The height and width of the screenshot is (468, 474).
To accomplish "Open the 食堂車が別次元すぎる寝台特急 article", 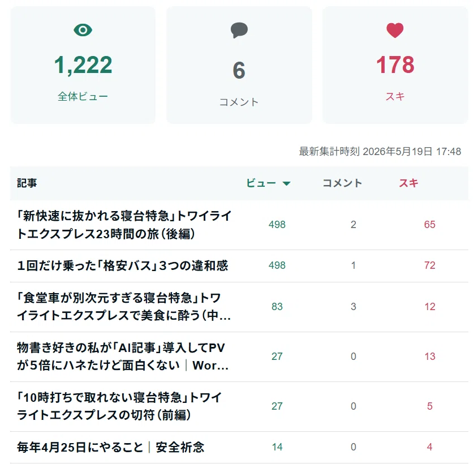I will click(x=124, y=307).
